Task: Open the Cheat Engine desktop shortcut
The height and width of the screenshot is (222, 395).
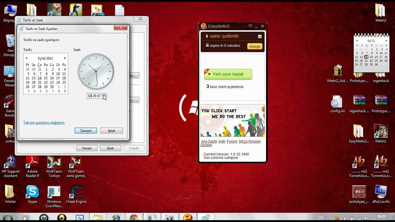Action: [x=76, y=194]
